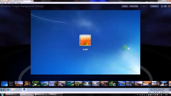Viewport: 171px width, 96px height.
Task: Select the white sand dunes thumbnail
Action: [x=96, y=83]
